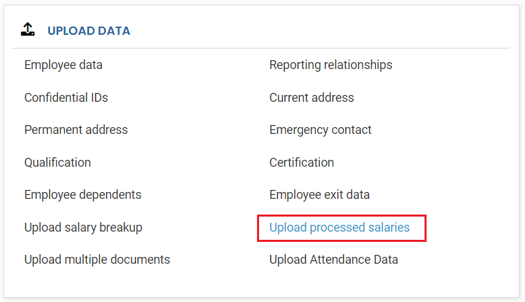Select the Upload salary breakup link

pyautogui.click(x=83, y=228)
